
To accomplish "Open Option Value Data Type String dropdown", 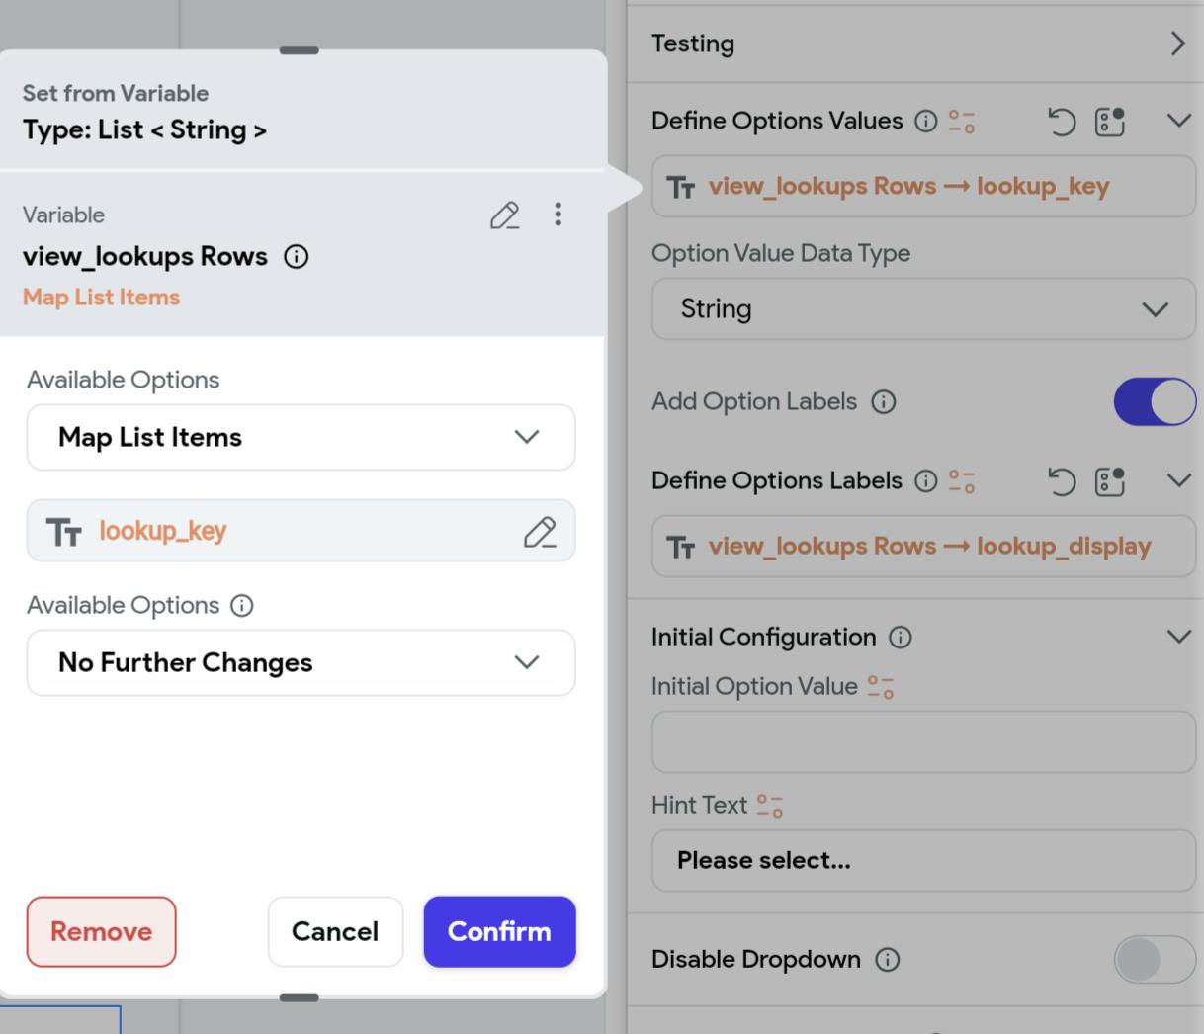I will tap(922, 309).
